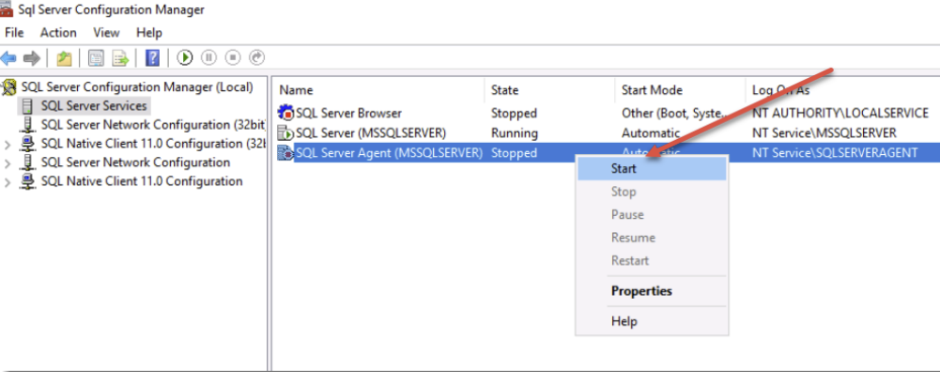Choose Pause in the context menu
The image size is (940, 372).
point(652,215)
